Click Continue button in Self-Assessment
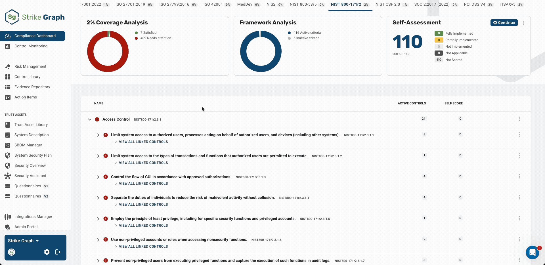The width and height of the screenshot is (545, 265). [x=504, y=23]
